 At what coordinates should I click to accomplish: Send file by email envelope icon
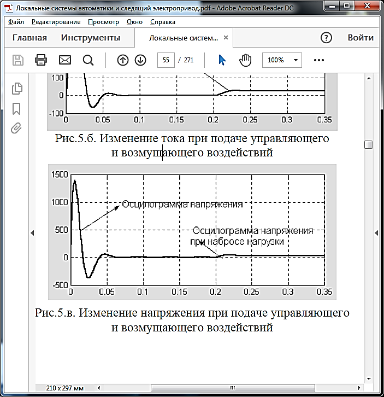pos(65,60)
